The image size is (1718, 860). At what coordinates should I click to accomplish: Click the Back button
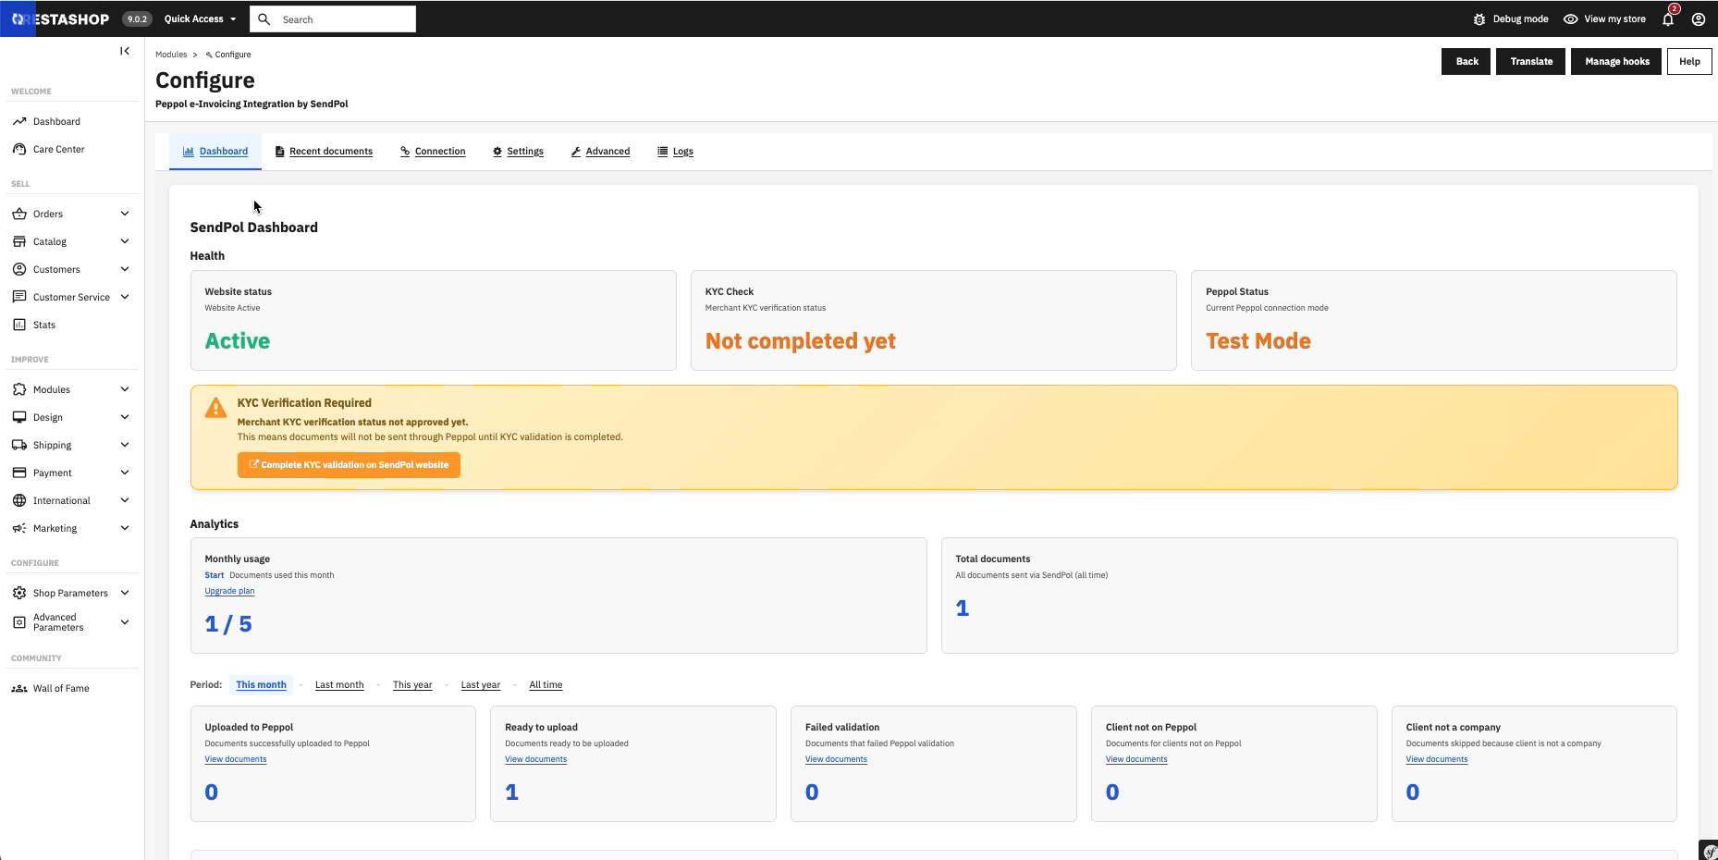click(1466, 61)
